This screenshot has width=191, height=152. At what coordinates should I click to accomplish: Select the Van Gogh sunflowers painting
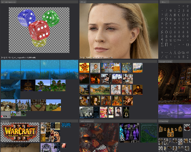click(x=84, y=68)
